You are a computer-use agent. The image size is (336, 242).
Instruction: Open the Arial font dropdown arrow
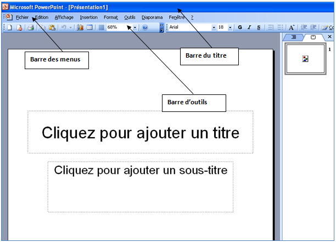point(214,27)
